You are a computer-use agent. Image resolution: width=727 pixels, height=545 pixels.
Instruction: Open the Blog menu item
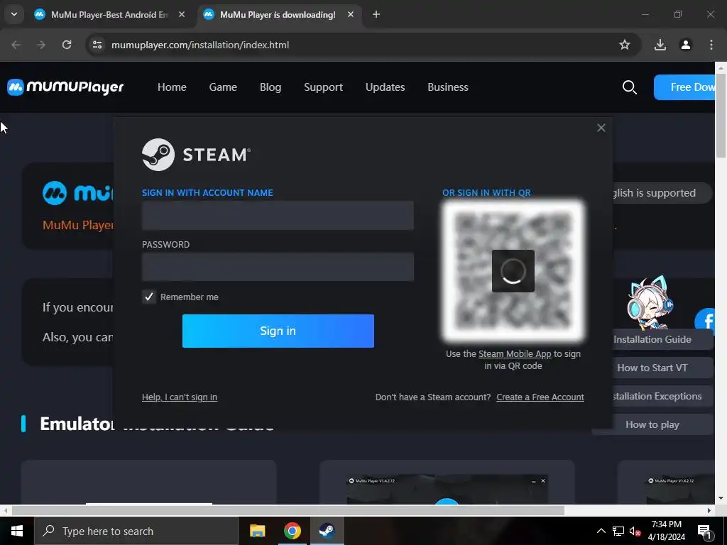coord(270,87)
